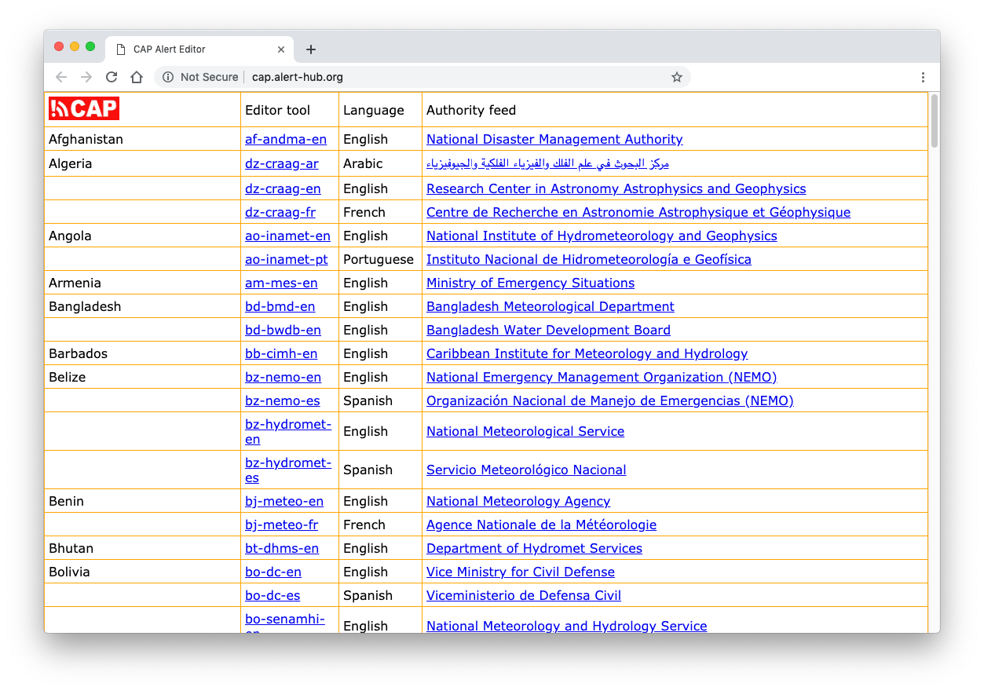984x691 pixels.
Task: Open Instituto Nacional de Hidrometeorología feed
Action: pos(589,259)
